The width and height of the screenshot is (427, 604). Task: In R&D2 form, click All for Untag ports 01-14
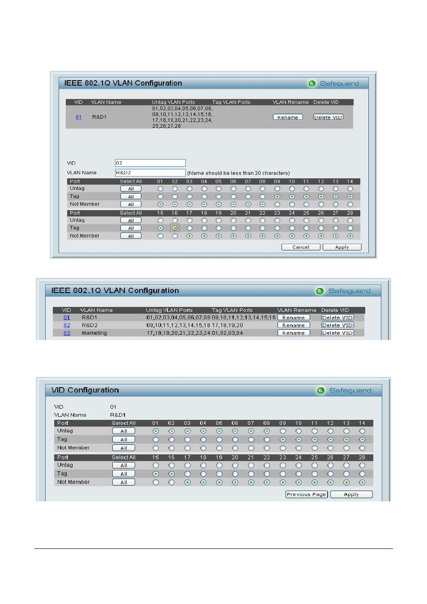click(131, 189)
